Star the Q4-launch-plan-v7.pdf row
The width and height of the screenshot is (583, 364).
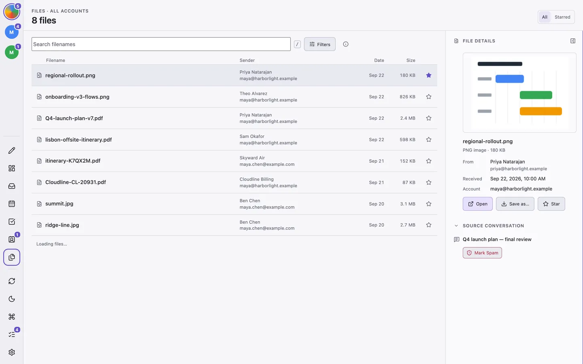429,118
